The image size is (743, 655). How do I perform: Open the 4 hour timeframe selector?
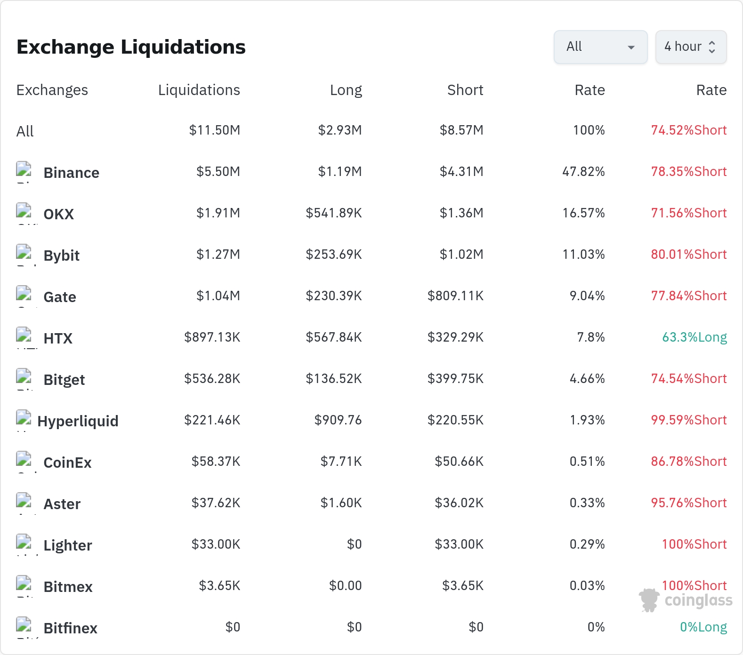(x=691, y=47)
